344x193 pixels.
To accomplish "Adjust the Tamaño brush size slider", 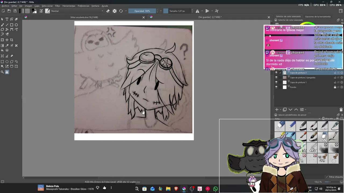I will click(x=177, y=11).
